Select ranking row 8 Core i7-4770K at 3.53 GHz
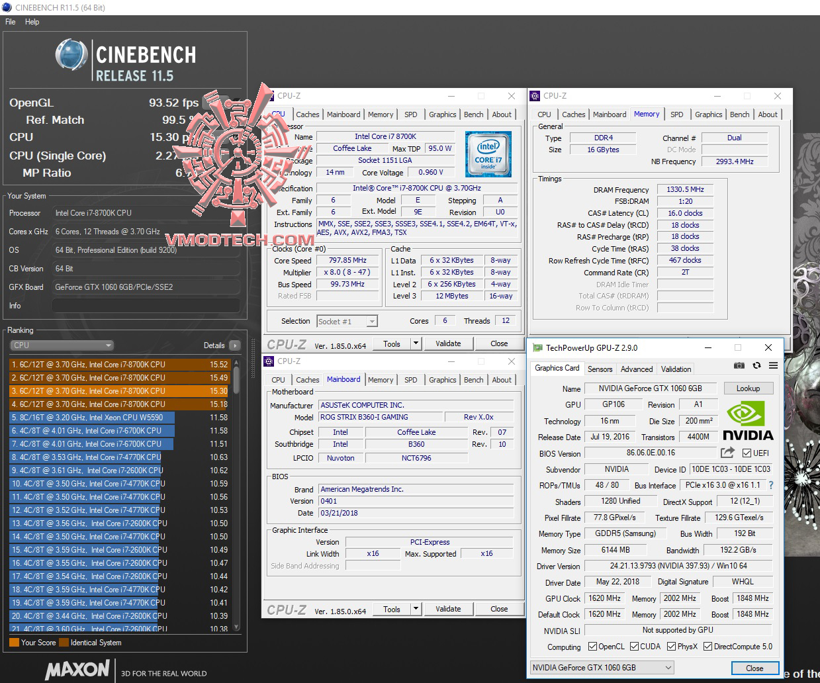 [120, 457]
